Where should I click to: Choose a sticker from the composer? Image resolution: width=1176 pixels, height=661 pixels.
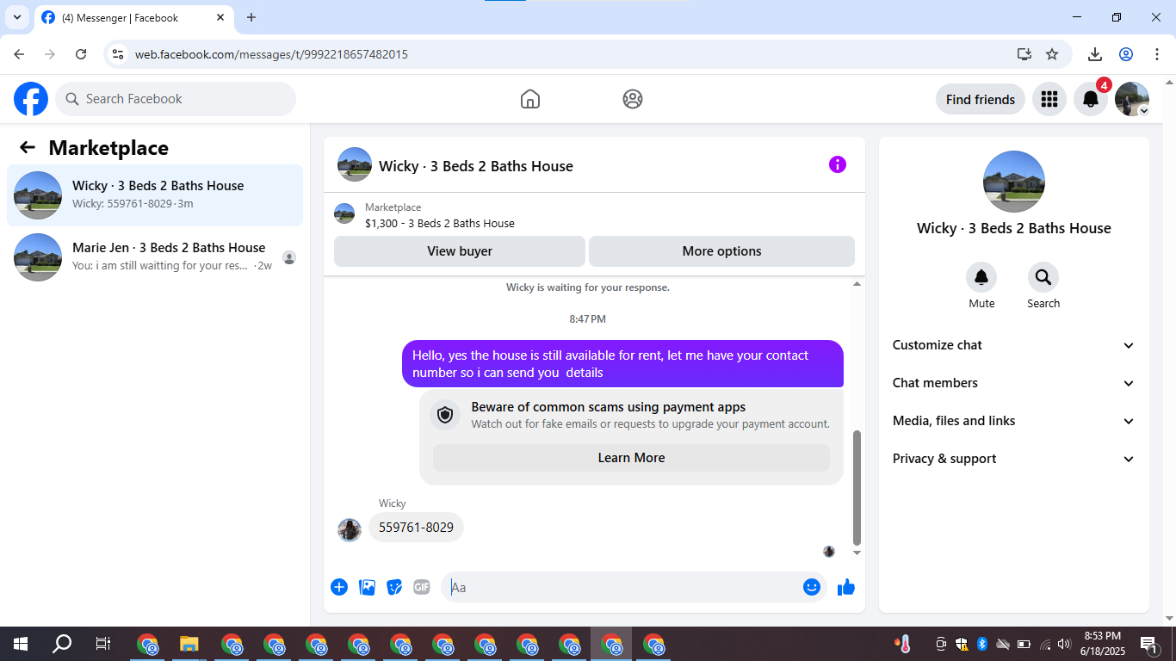[394, 587]
